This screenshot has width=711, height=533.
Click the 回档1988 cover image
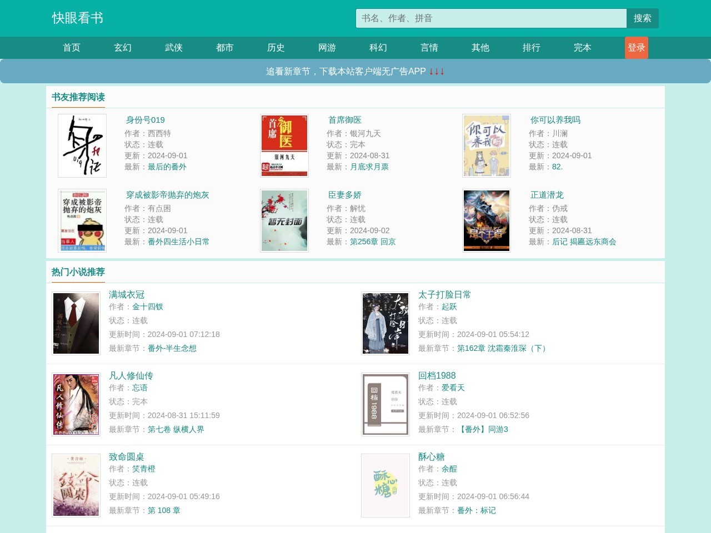coord(385,404)
